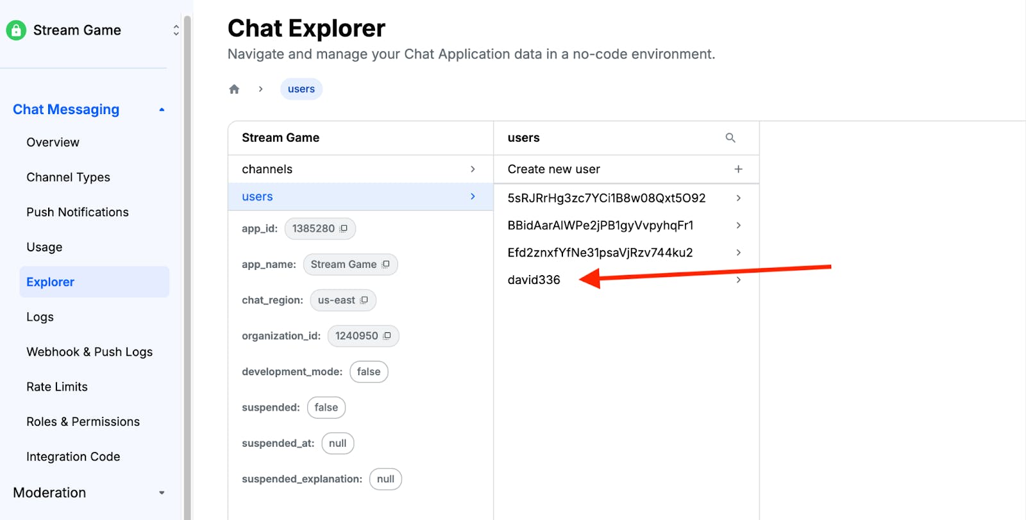This screenshot has width=1026, height=520.
Task: Select user 5sRJRrHg3zc7YCi1B8w08Qxt5O92
Action: [x=606, y=198]
